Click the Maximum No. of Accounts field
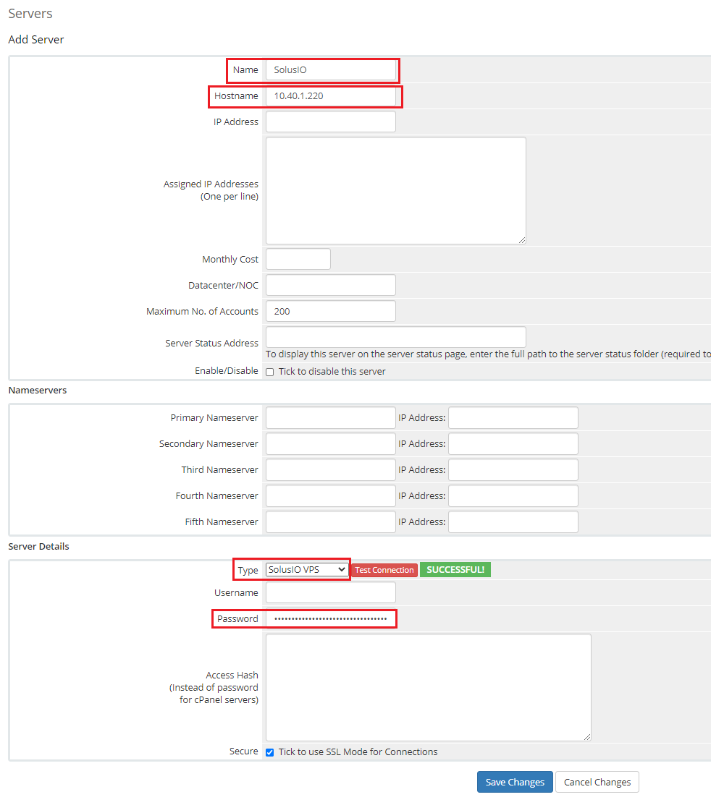The width and height of the screenshot is (711, 805). pyautogui.click(x=330, y=311)
